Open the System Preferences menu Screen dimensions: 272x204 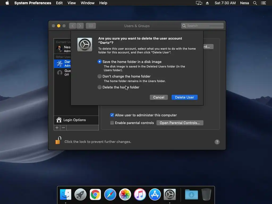coord(33,3)
